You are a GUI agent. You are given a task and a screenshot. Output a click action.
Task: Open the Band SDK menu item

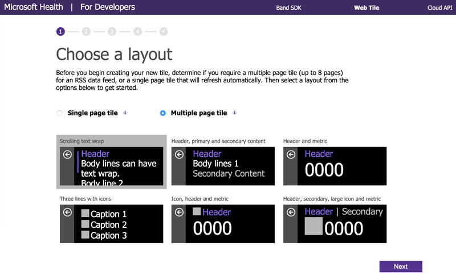288,8
